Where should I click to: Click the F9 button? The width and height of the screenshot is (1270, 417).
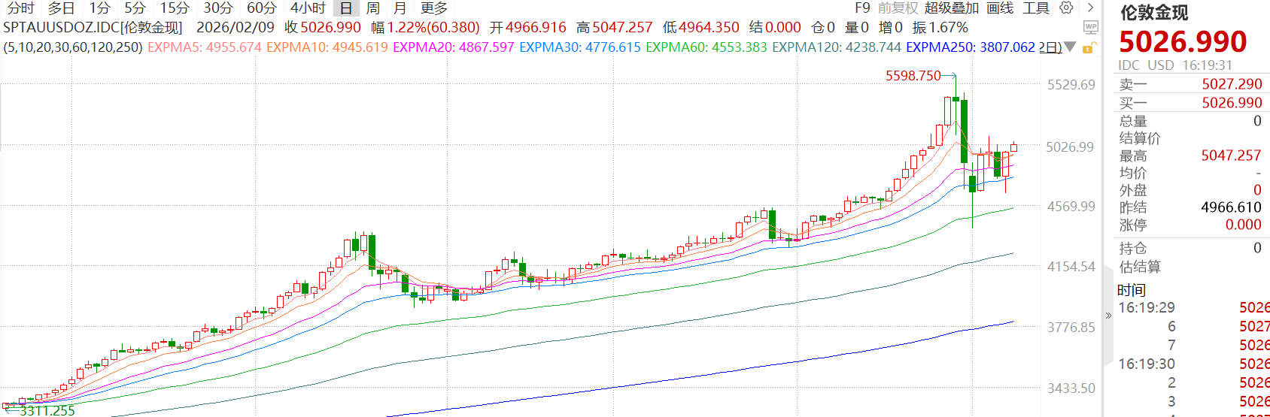pyautogui.click(x=862, y=8)
